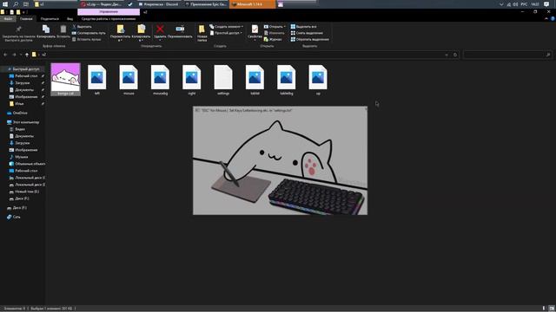Select the tabletbg image file
The image size is (556, 312).
[286, 80]
